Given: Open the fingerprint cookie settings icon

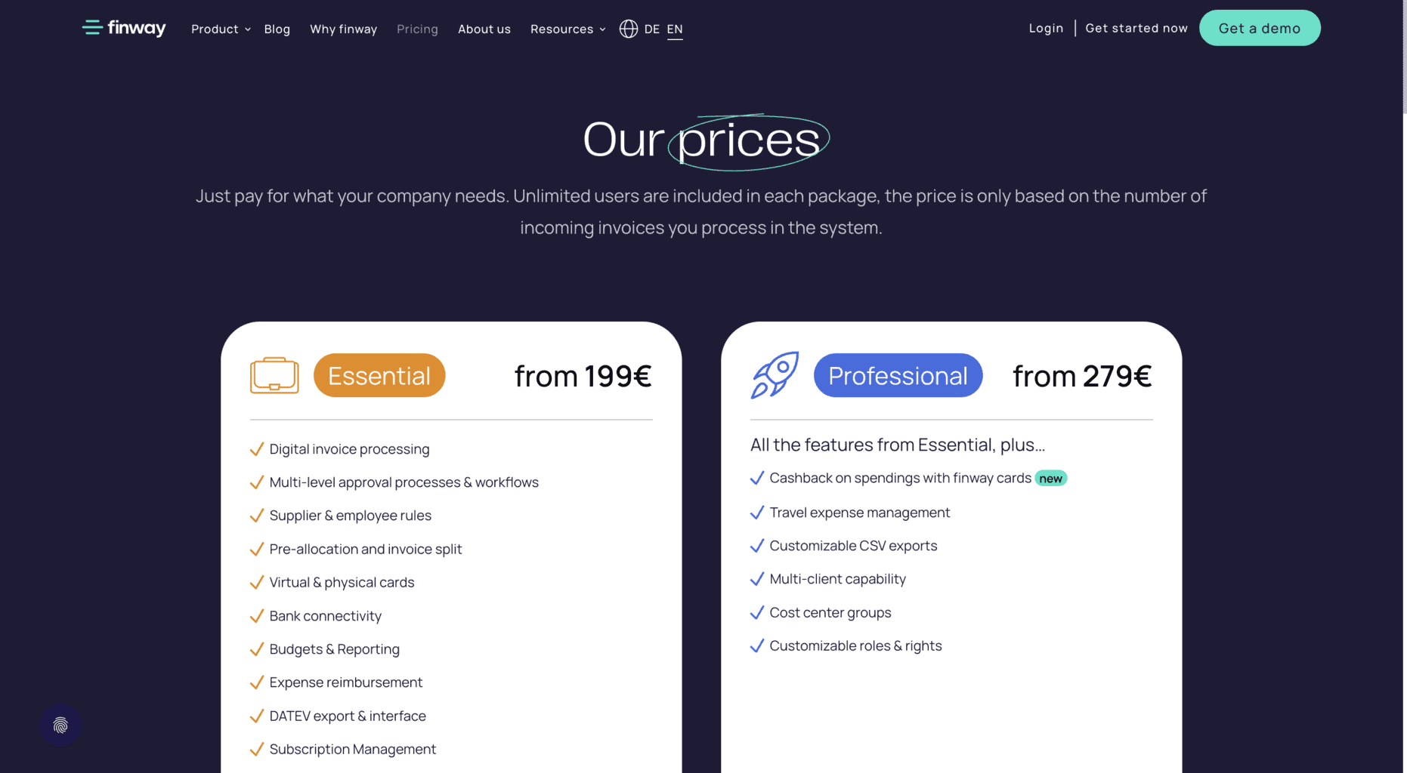Looking at the screenshot, I should [60, 725].
